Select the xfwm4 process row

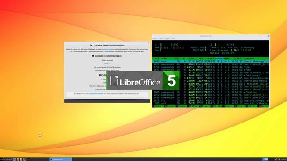(210, 70)
